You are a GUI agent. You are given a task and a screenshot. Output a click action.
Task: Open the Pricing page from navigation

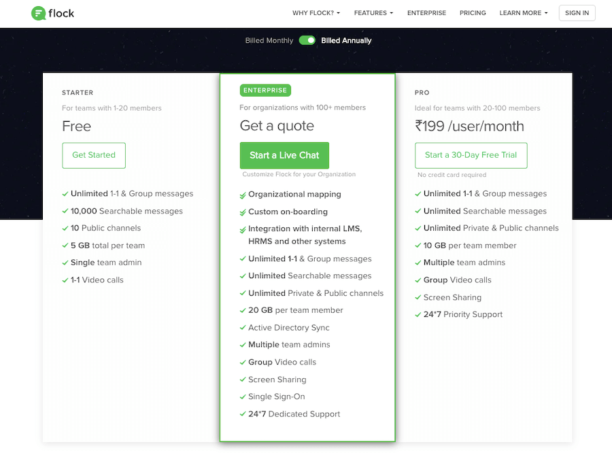point(473,13)
